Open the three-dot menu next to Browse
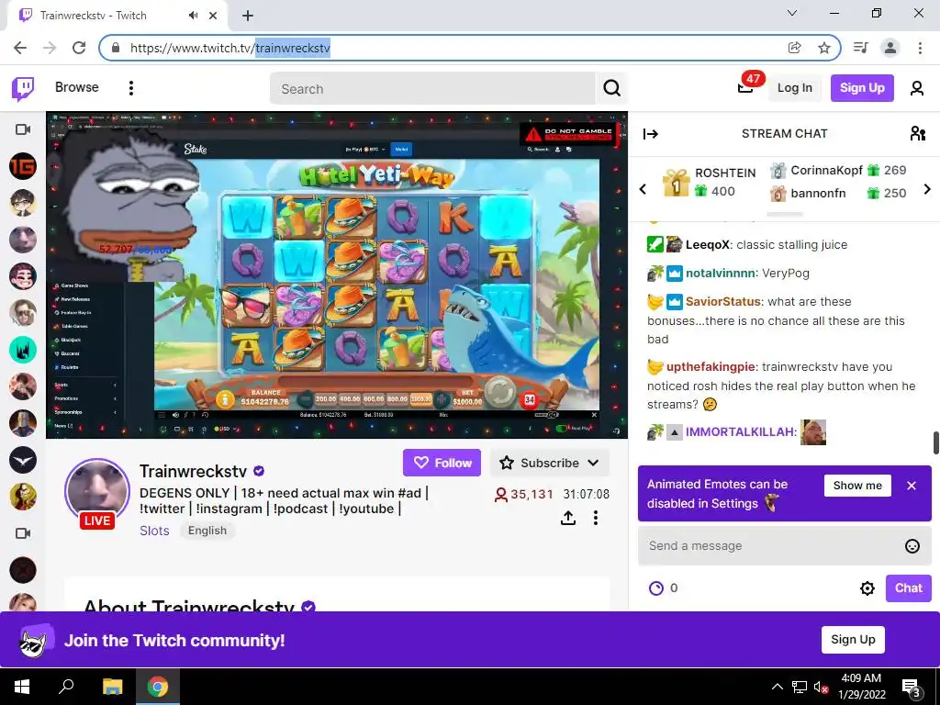The width and height of the screenshot is (940, 705). click(x=130, y=88)
